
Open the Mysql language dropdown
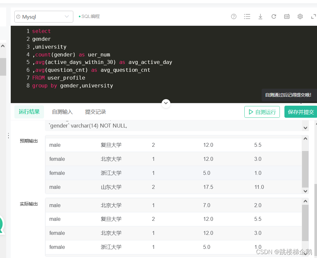pyautogui.click(x=44, y=17)
